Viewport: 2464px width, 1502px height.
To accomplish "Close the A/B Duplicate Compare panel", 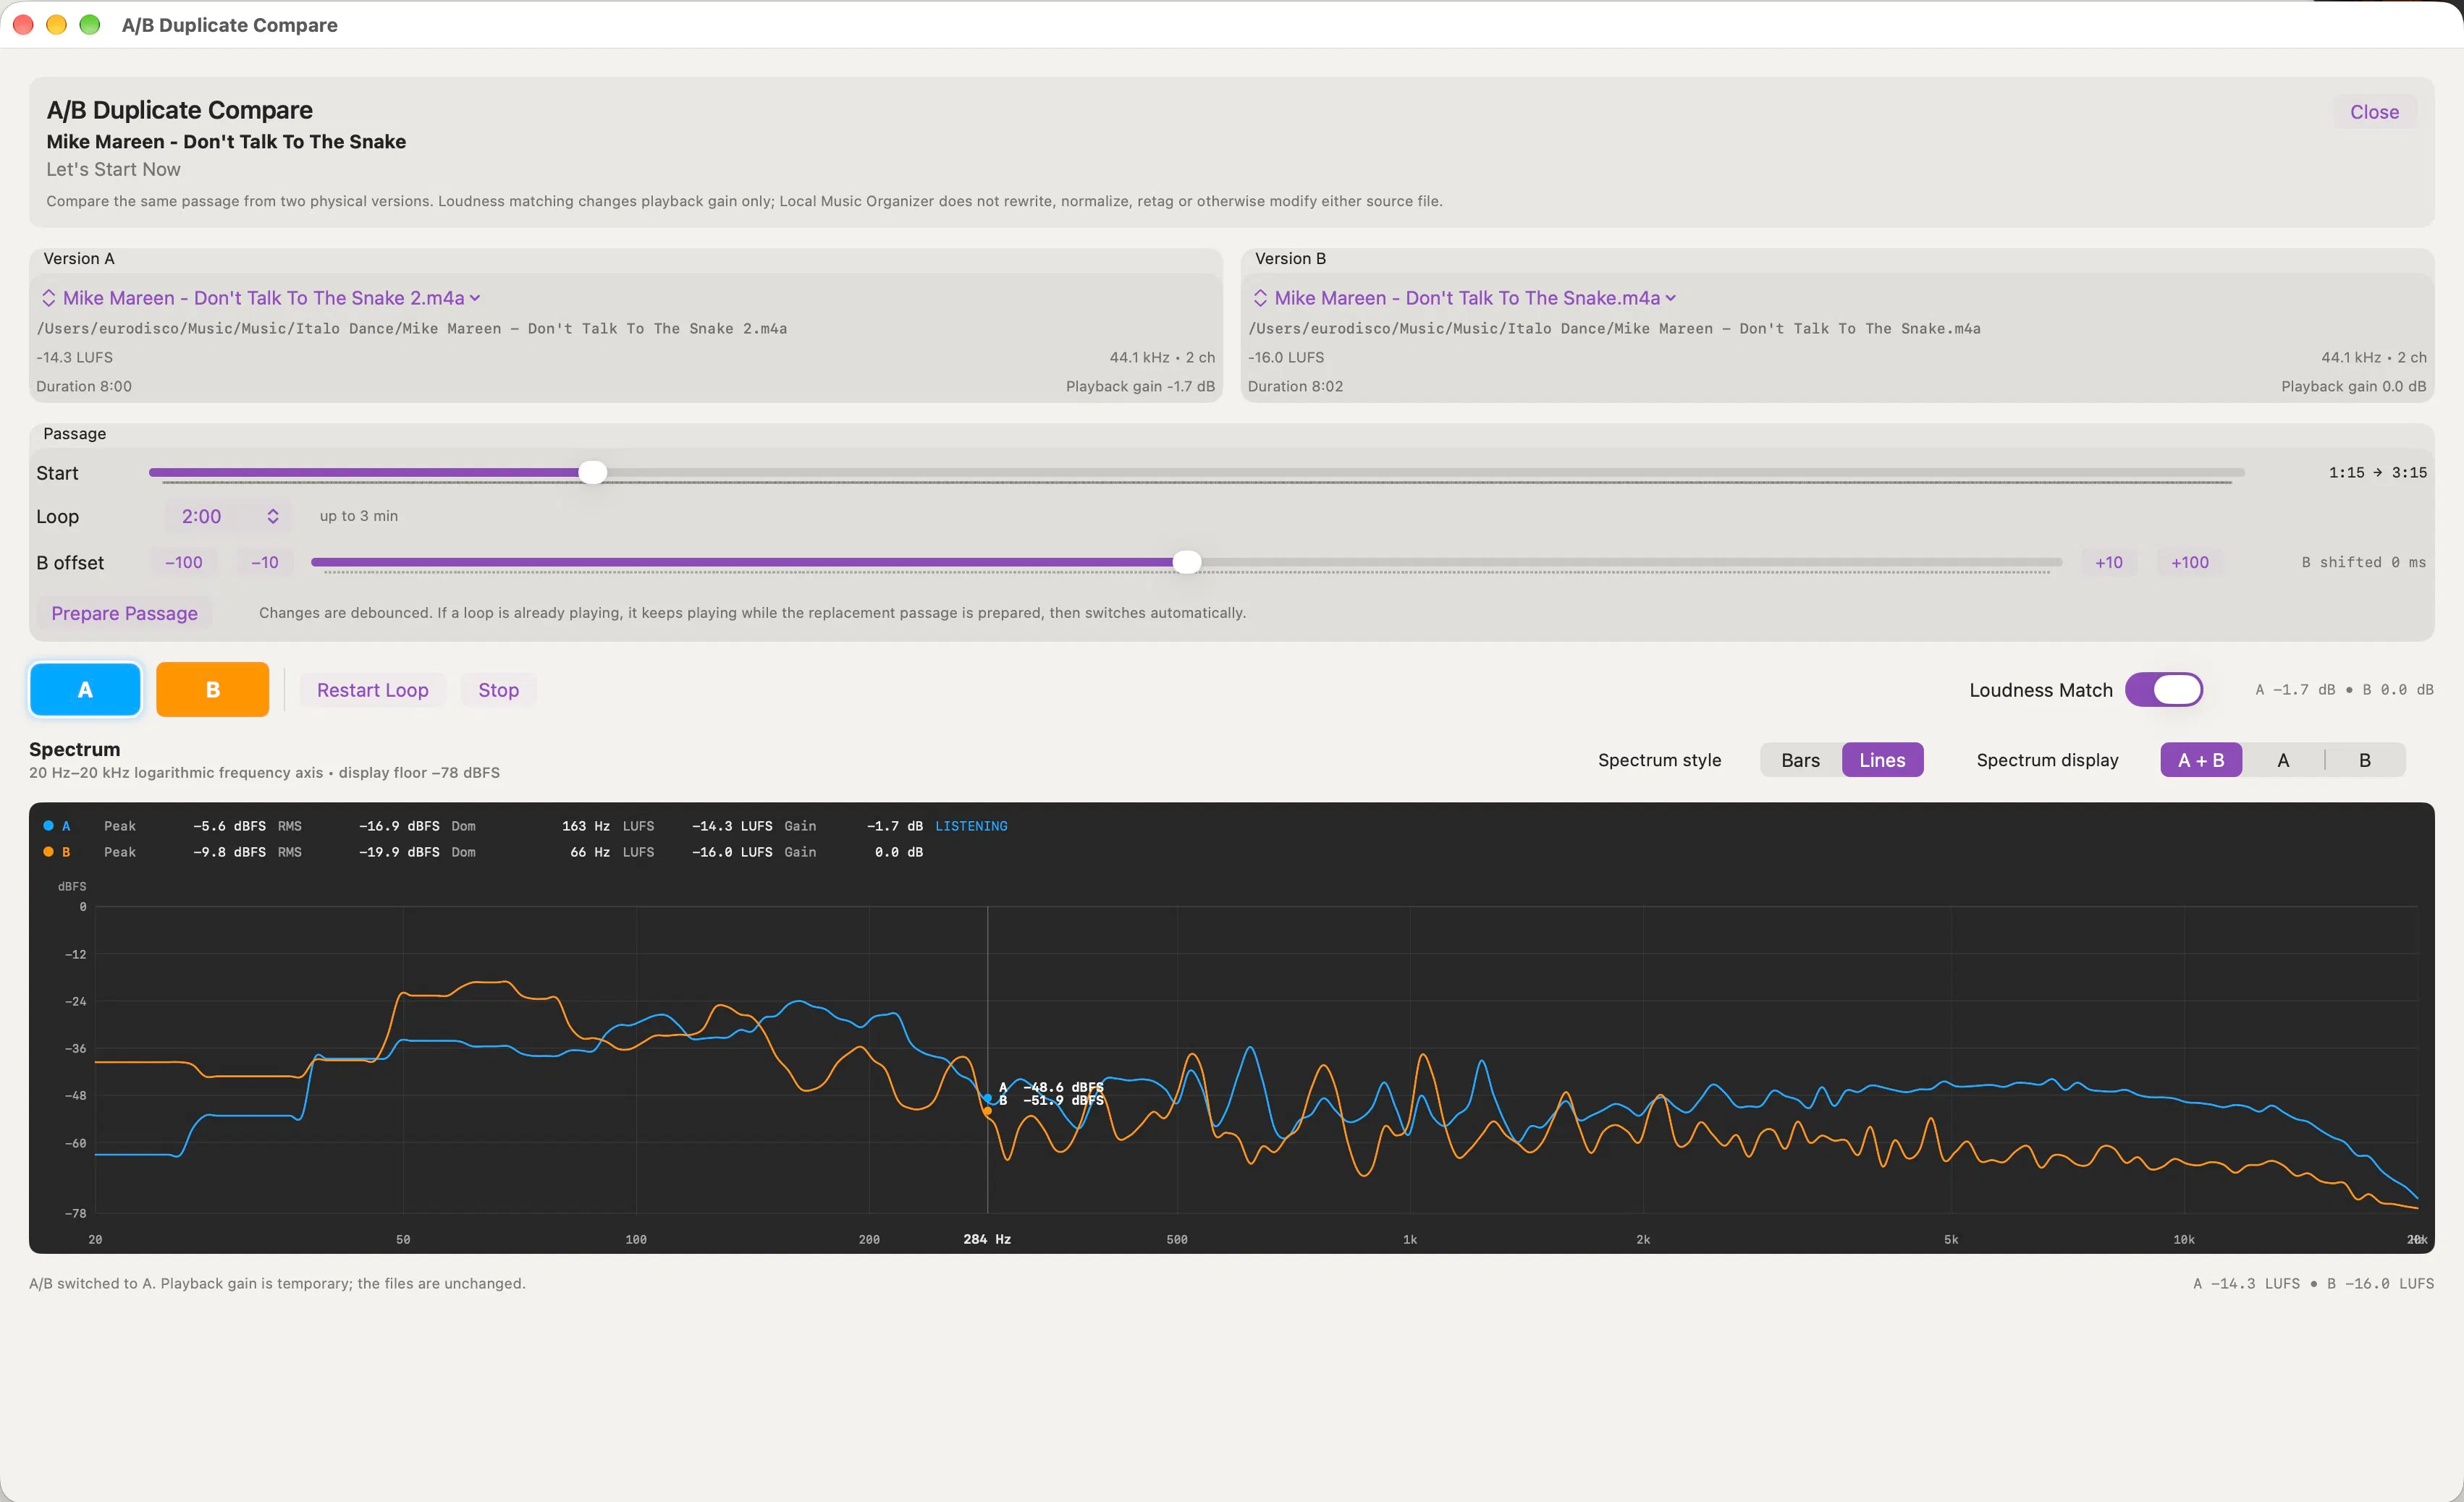I will [x=2374, y=112].
